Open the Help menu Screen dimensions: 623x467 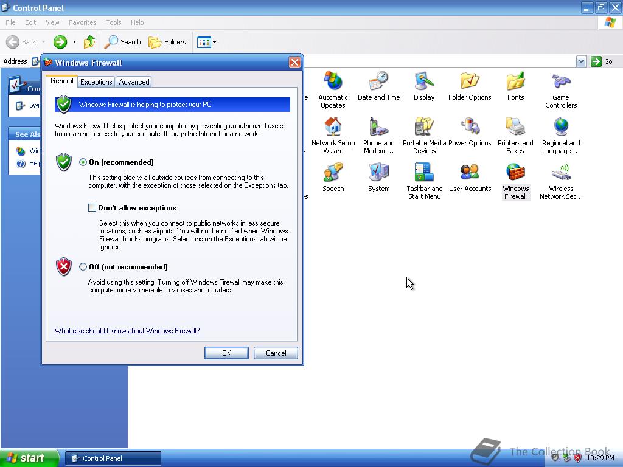(x=137, y=22)
